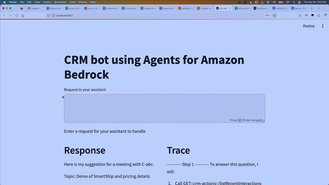Click the pen script menu bar icon
329x185 pixels.
point(240,2)
